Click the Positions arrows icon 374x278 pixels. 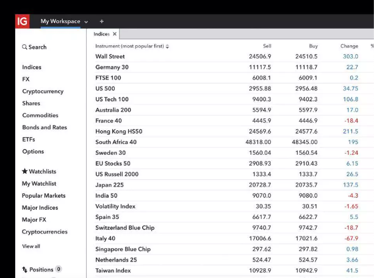[x=24, y=269]
